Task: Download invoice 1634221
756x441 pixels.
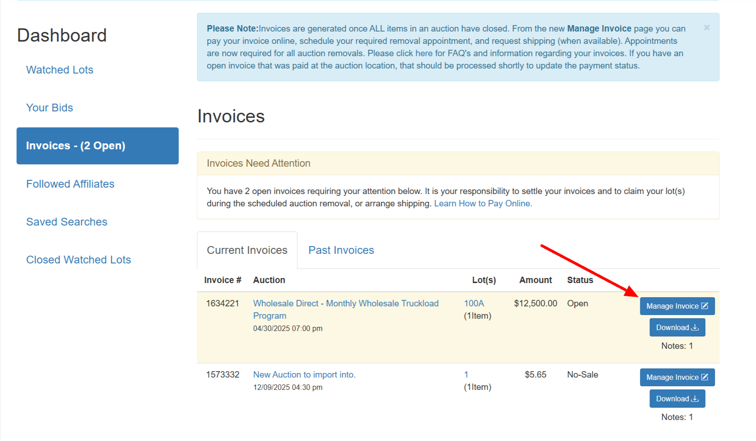Action: coord(677,327)
